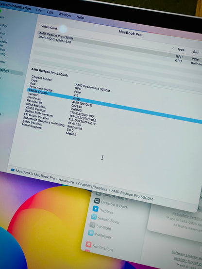Click the Device ID value 0x7340
202x269 pixels.
77,106
